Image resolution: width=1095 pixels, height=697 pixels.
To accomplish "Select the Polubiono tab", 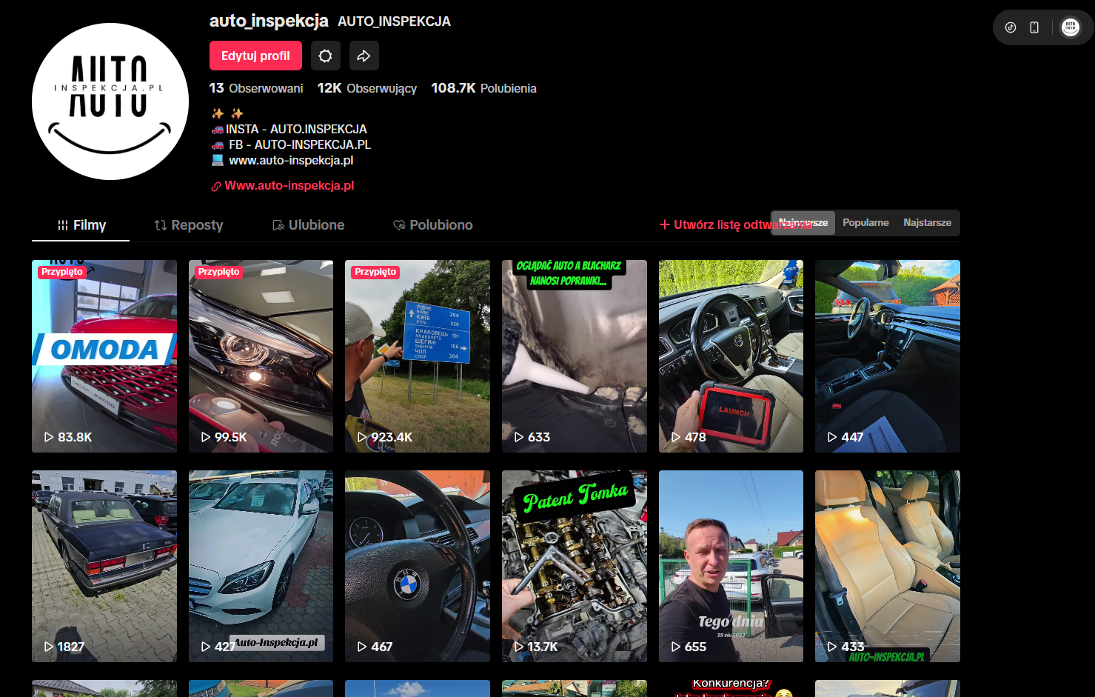I will (432, 225).
